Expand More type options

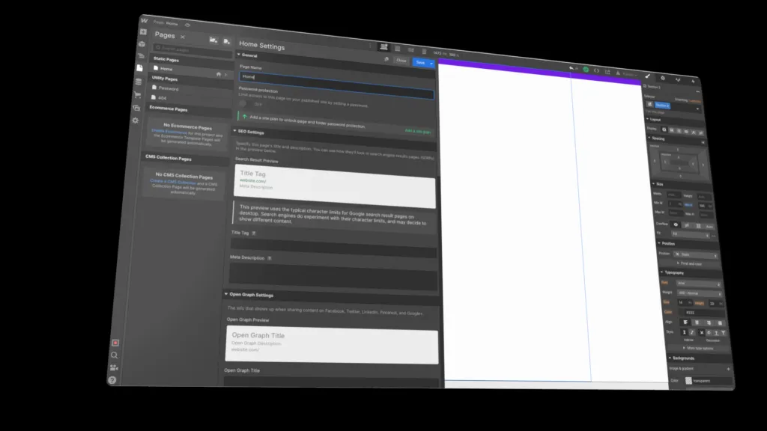[699, 349]
